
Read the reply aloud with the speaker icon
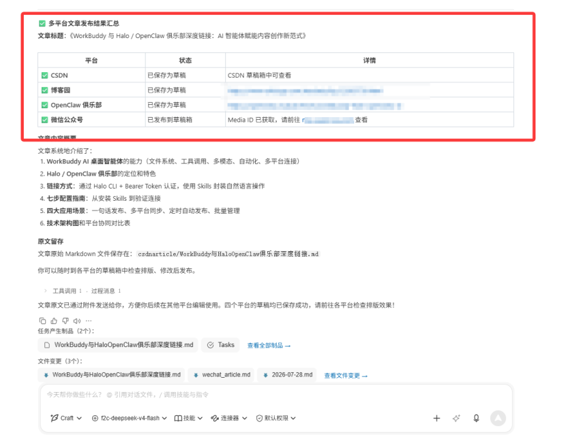point(77,321)
